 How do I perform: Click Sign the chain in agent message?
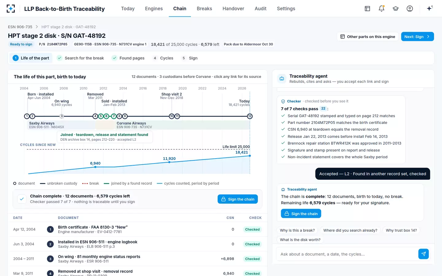point(301,213)
